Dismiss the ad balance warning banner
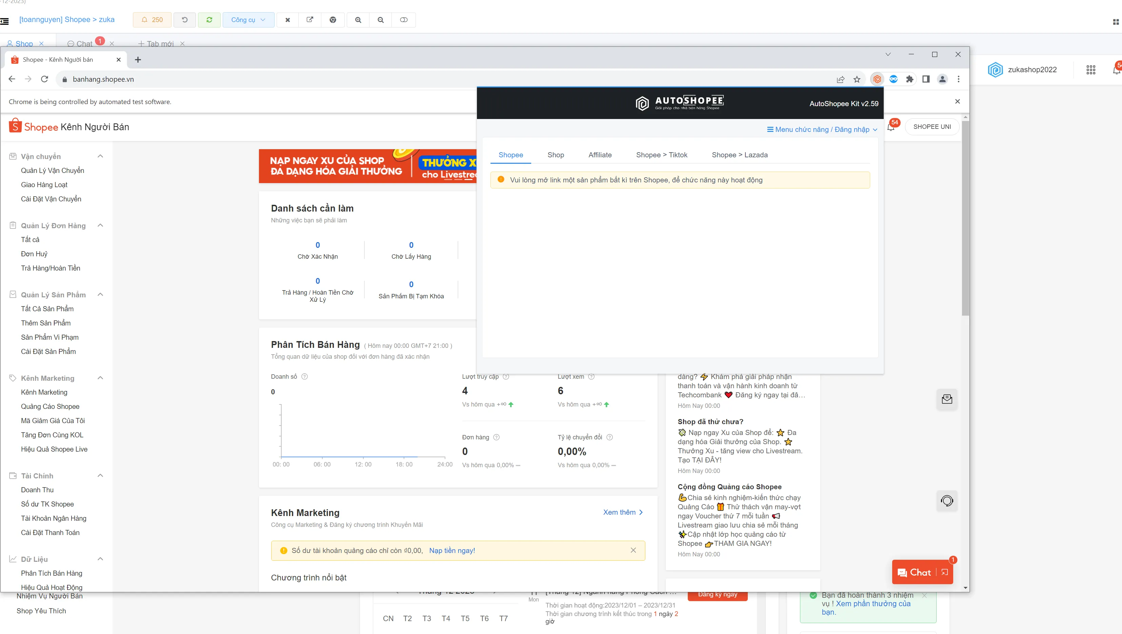 point(633,550)
